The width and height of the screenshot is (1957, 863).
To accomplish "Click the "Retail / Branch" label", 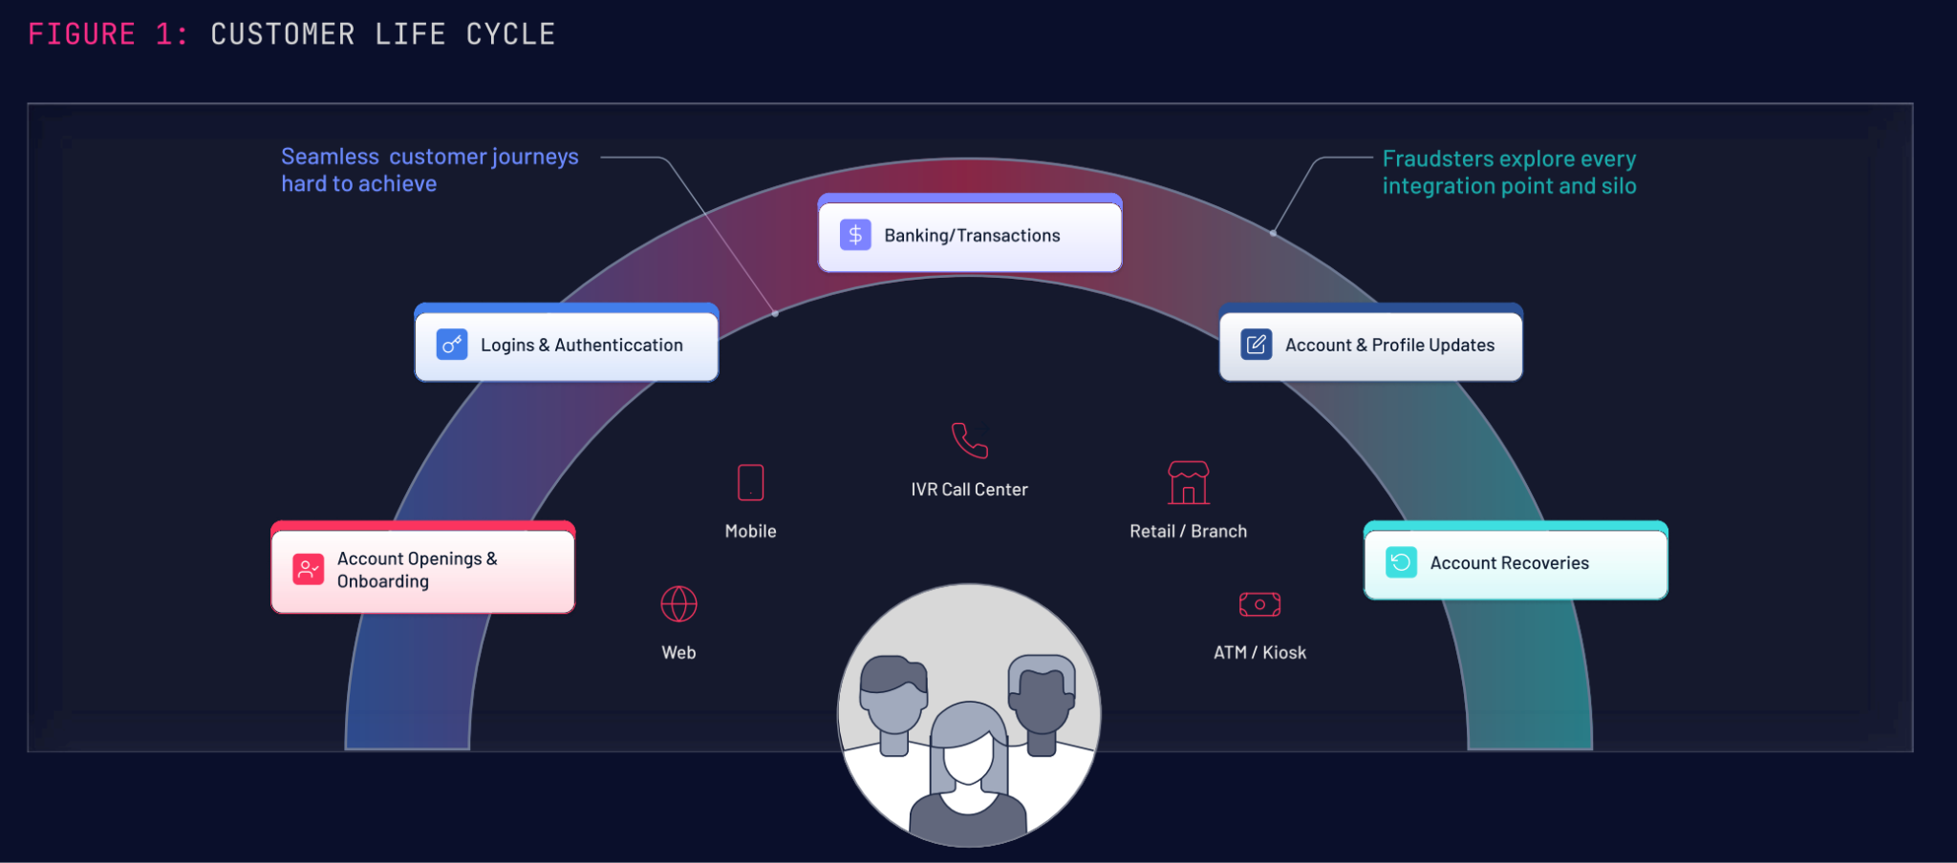I will click(1189, 532).
